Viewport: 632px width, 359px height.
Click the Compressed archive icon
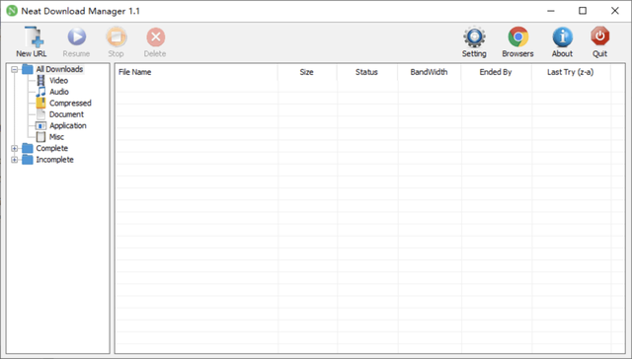[x=40, y=103]
